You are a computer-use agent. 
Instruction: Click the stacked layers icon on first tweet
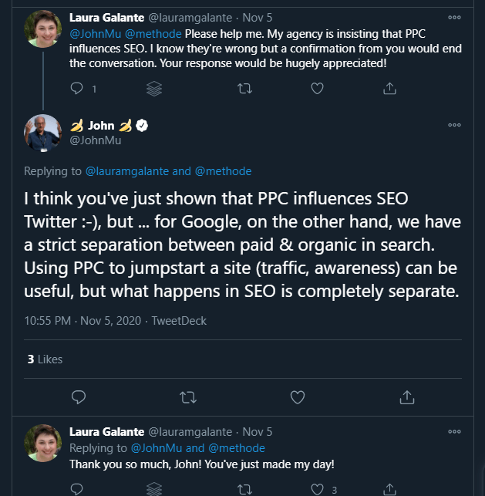pos(154,89)
